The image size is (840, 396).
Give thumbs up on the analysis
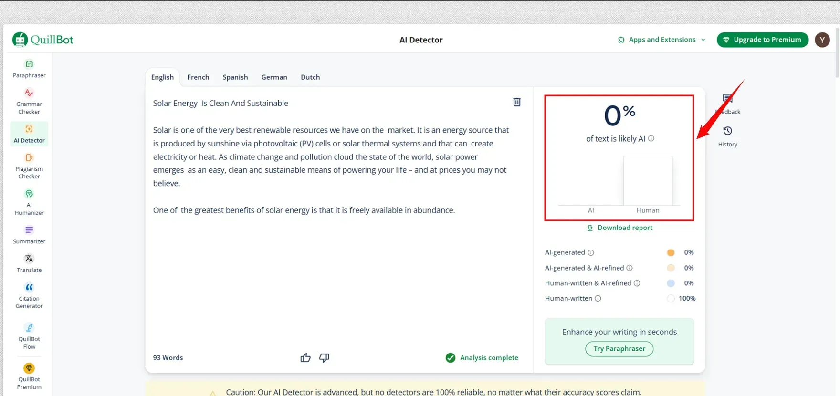tap(305, 358)
